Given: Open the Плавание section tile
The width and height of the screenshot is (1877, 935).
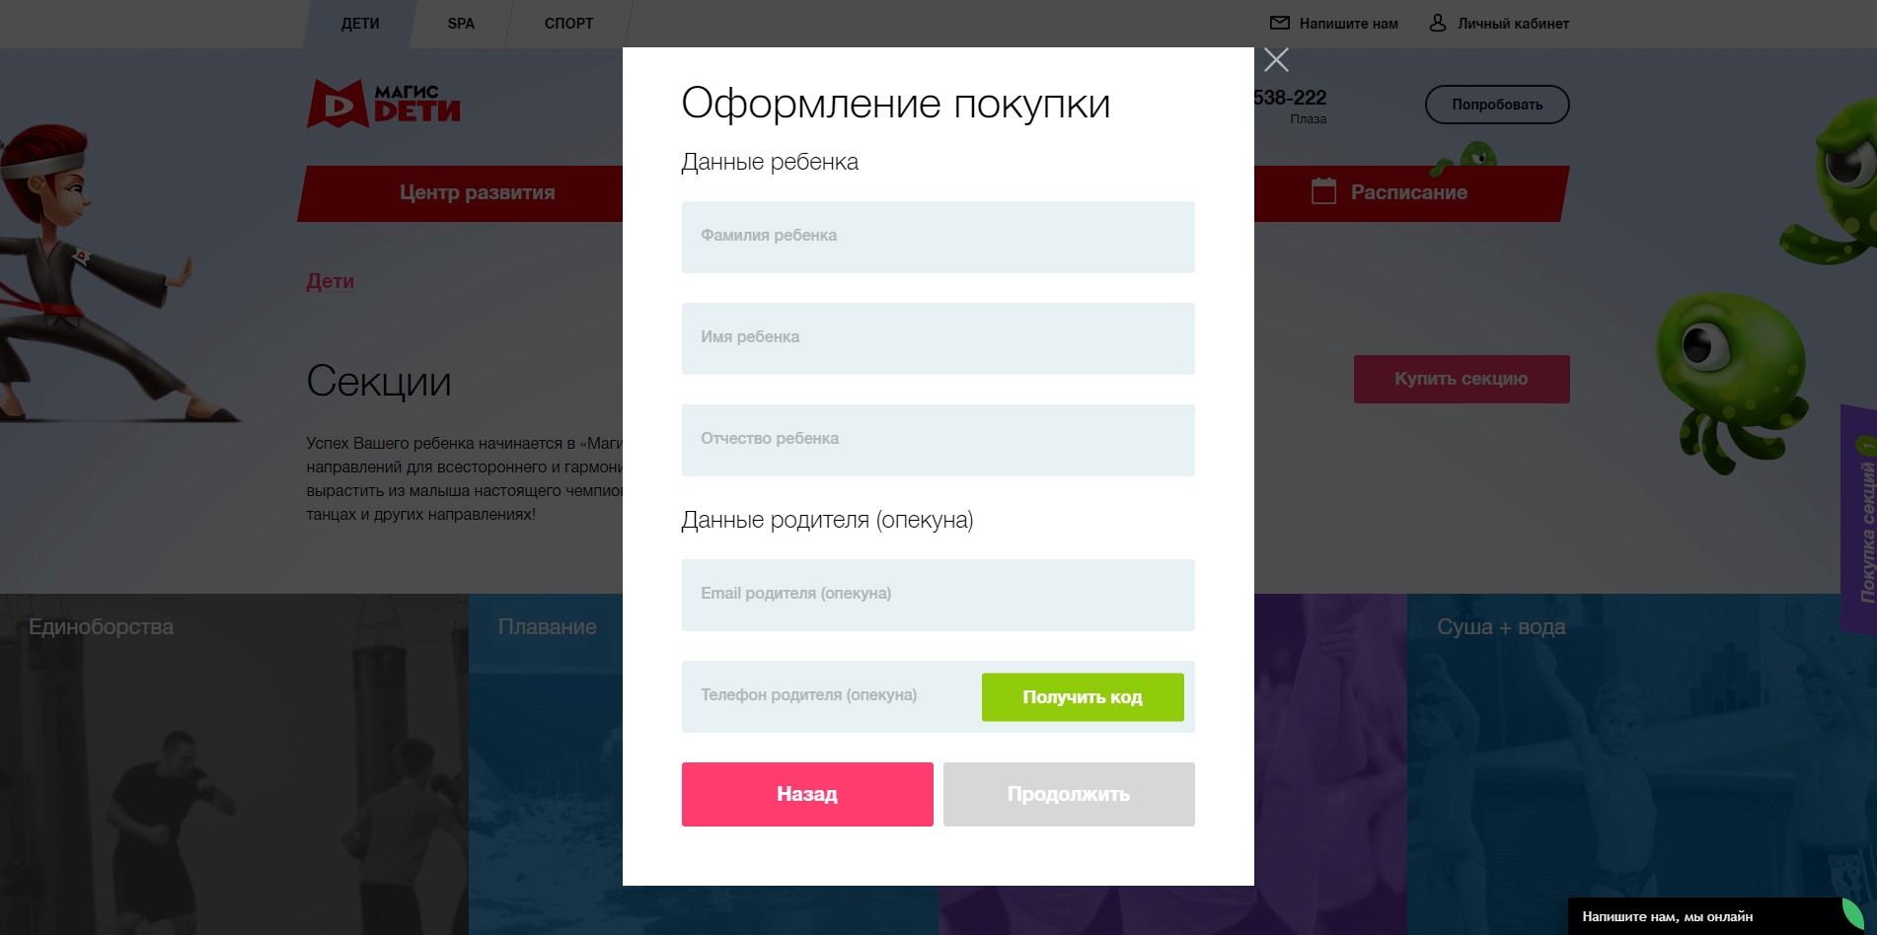Looking at the screenshot, I should point(546,764).
